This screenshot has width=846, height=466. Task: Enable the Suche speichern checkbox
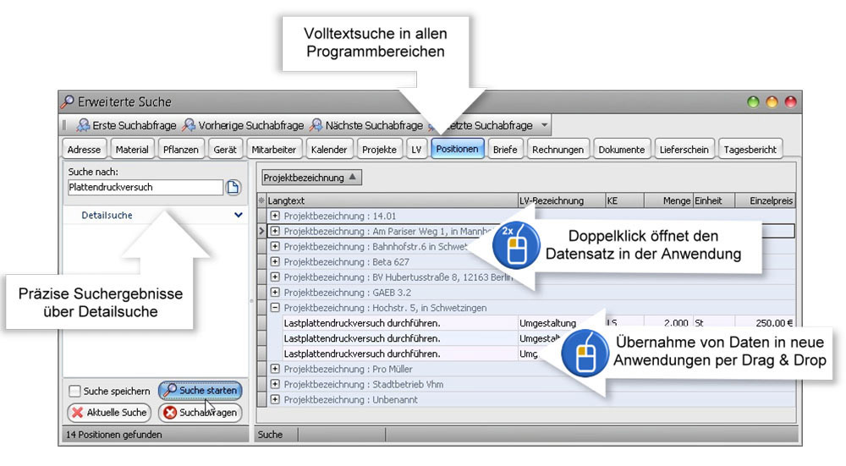pos(75,392)
